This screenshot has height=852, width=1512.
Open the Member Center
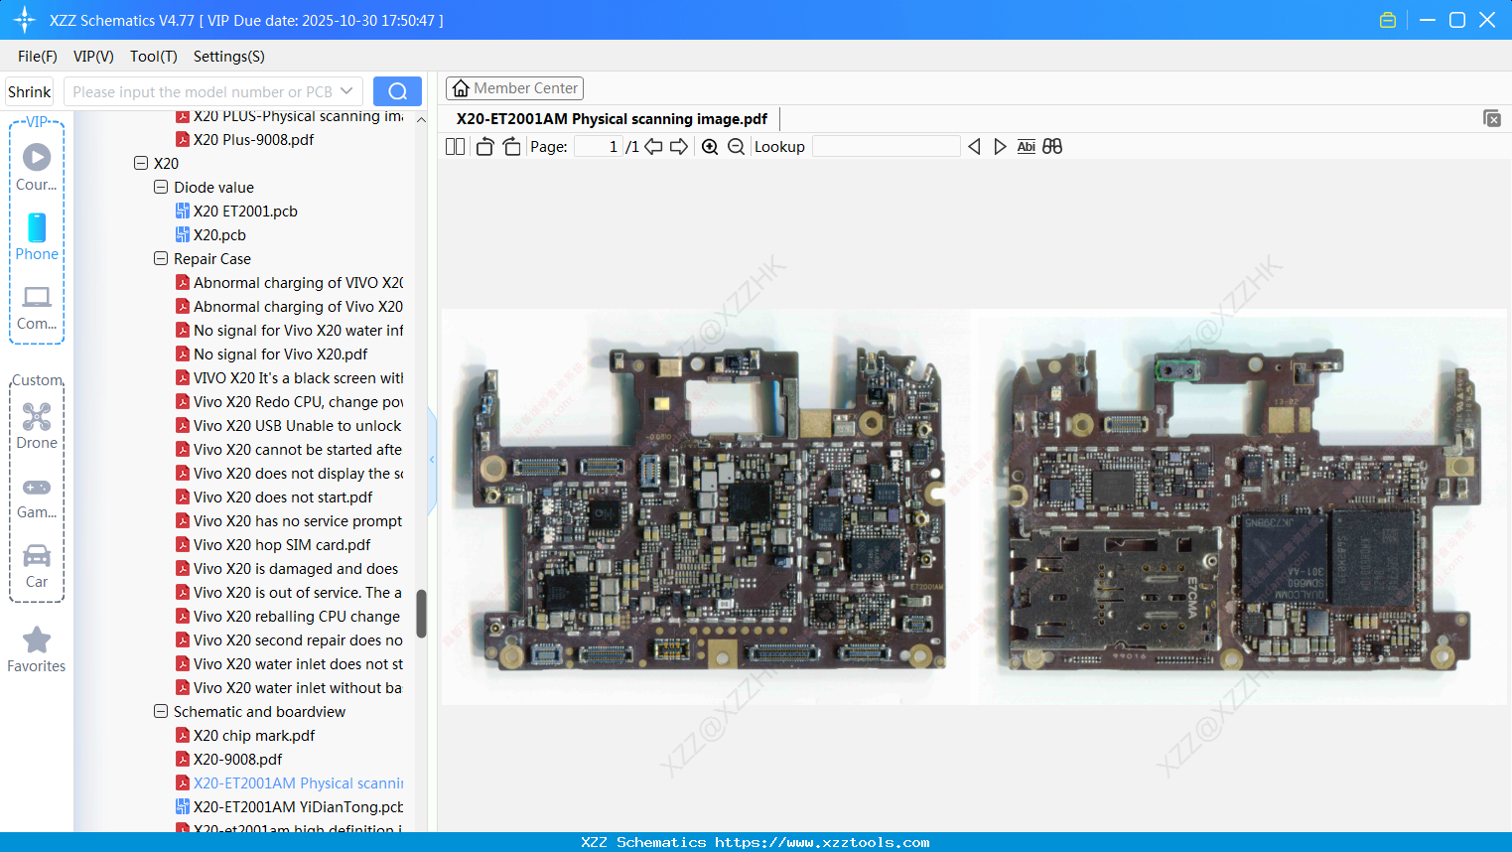click(514, 87)
